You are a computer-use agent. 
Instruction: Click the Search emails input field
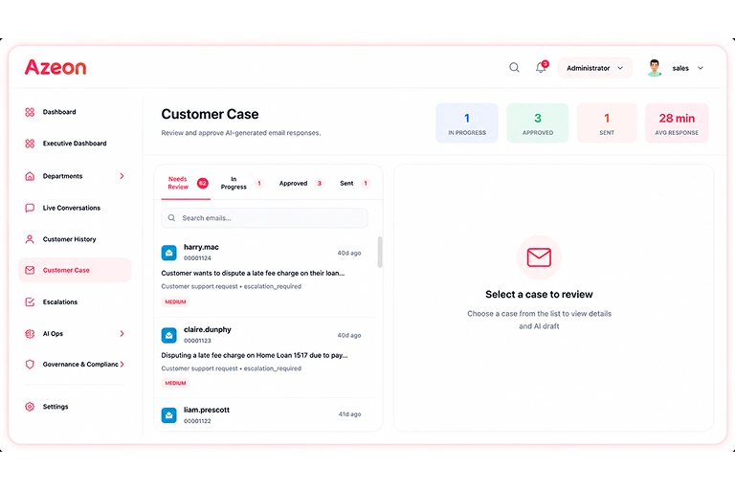264,218
